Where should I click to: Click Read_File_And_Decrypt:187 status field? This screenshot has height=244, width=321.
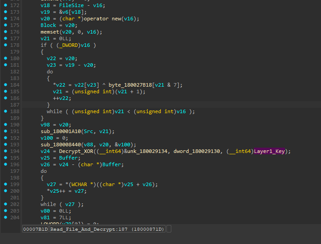(107, 229)
